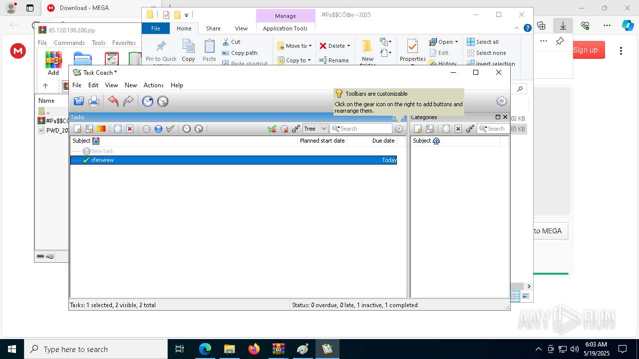The image size is (639, 359).
Task: Click Edit task icon in Tasks viewer toolbar
Action: click(x=118, y=129)
